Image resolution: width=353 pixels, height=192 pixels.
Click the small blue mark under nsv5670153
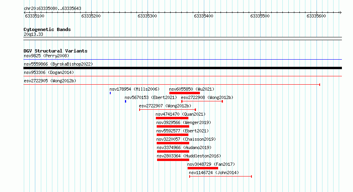(125, 101)
